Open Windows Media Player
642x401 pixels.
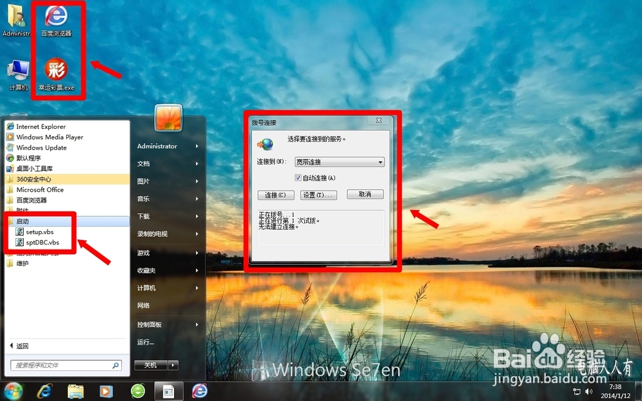[x=49, y=137]
